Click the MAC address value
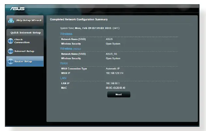Viewport: 206px width, 131px height. click(x=115, y=88)
